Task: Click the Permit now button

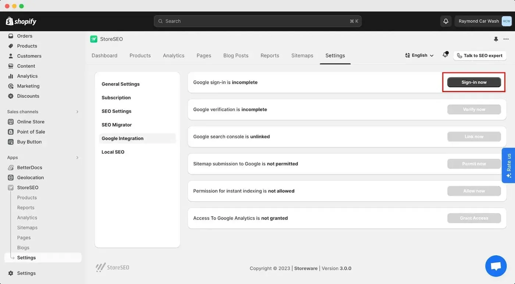Action: click(474, 164)
